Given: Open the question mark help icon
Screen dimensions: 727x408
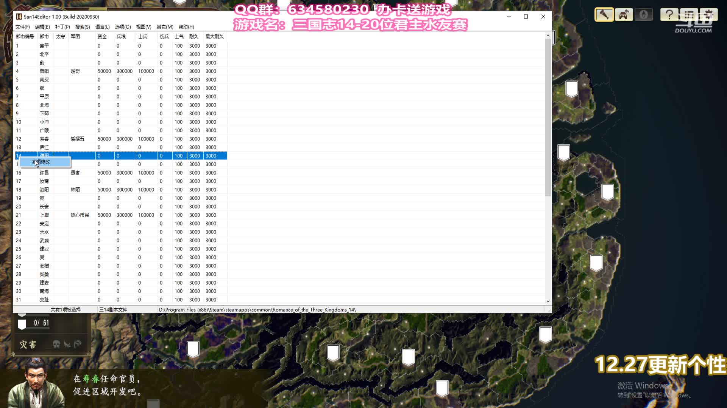Looking at the screenshot, I should tap(669, 15).
